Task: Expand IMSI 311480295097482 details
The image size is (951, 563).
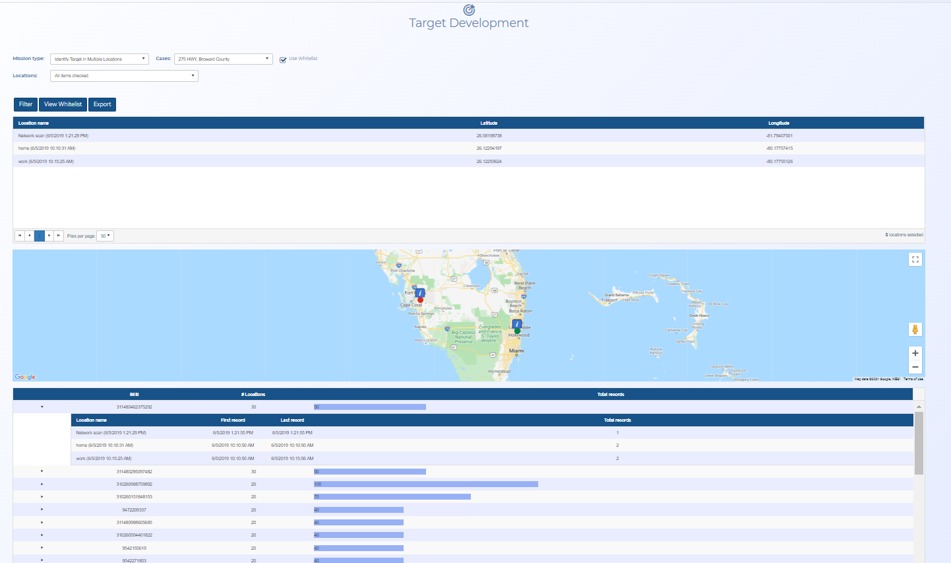Action: coord(42,471)
